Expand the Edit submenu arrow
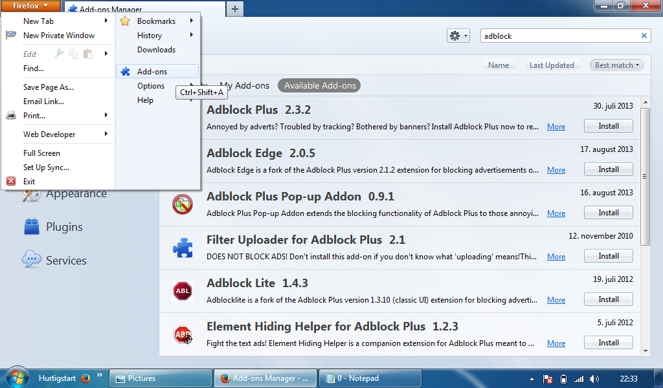This screenshot has height=388, width=663. pos(106,53)
